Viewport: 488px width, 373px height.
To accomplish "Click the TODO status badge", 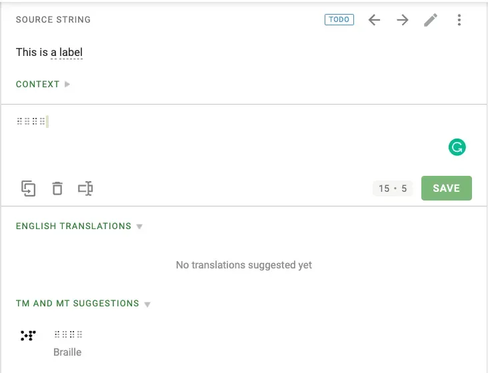I will click(339, 20).
